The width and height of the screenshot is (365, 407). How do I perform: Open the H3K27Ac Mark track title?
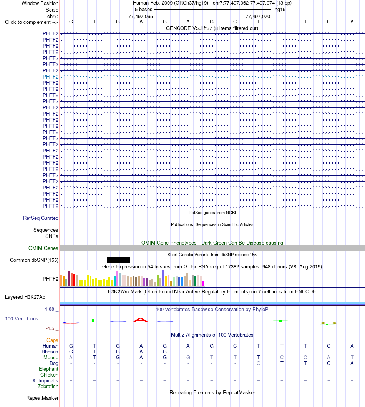pyautogui.click(x=212, y=292)
